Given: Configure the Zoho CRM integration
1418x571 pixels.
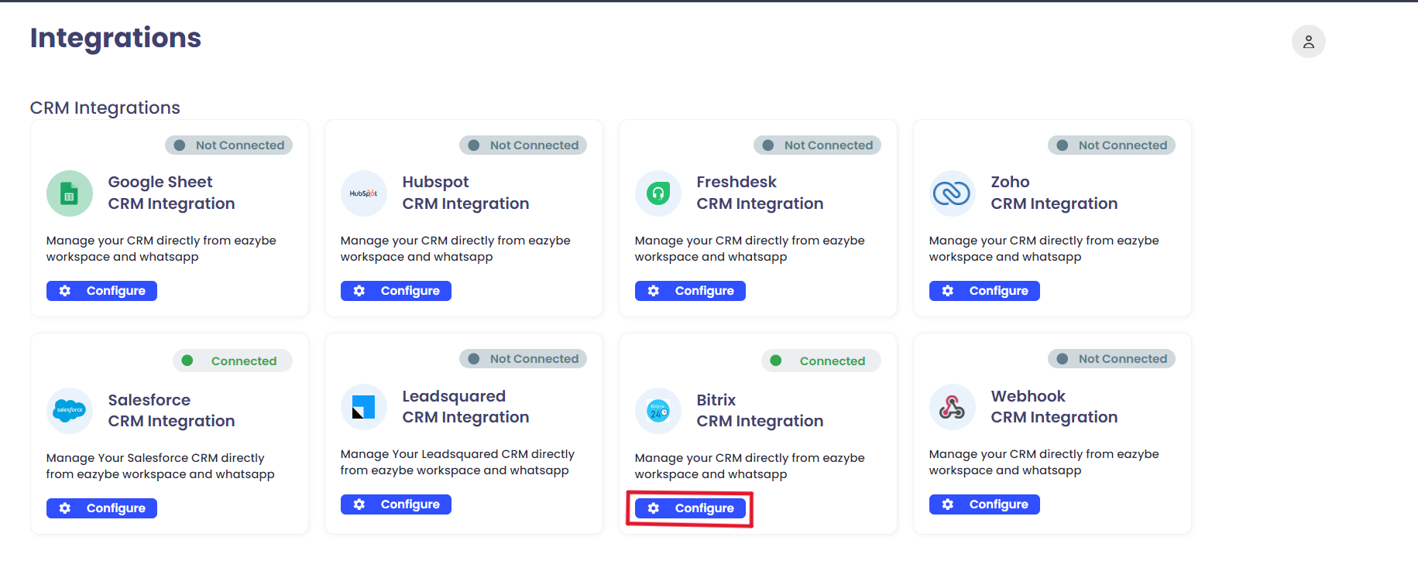Looking at the screenshot, I should pos(984,291).
